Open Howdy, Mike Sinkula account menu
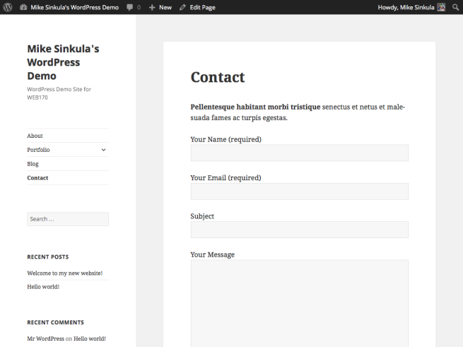This screenshot has width=463, height=347. 406,7
